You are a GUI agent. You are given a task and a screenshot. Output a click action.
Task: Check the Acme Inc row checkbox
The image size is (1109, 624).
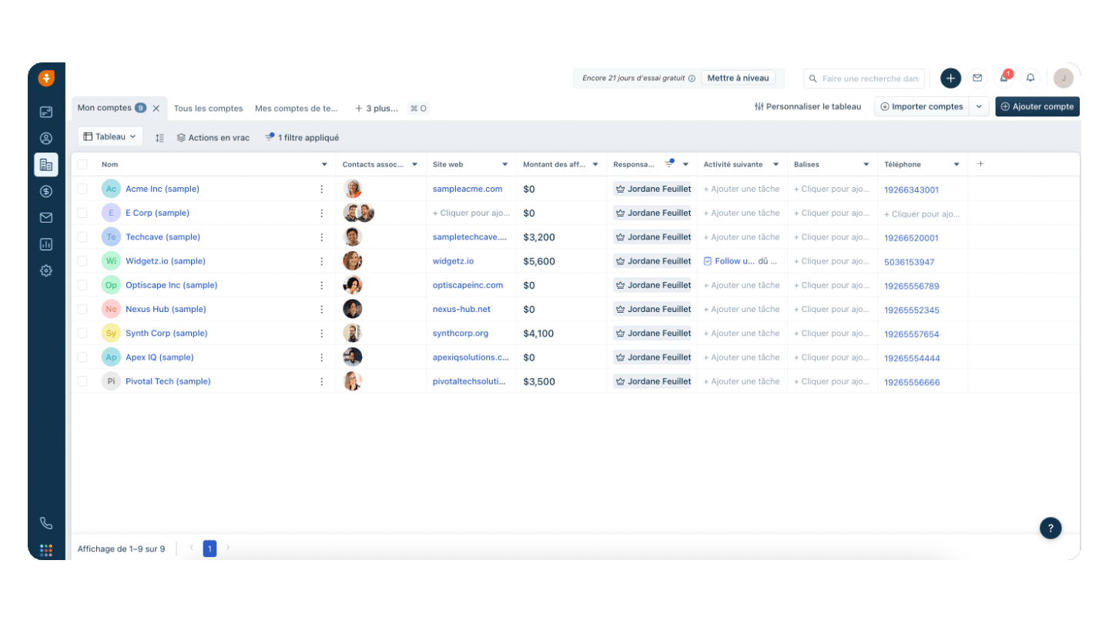[82, 189]
